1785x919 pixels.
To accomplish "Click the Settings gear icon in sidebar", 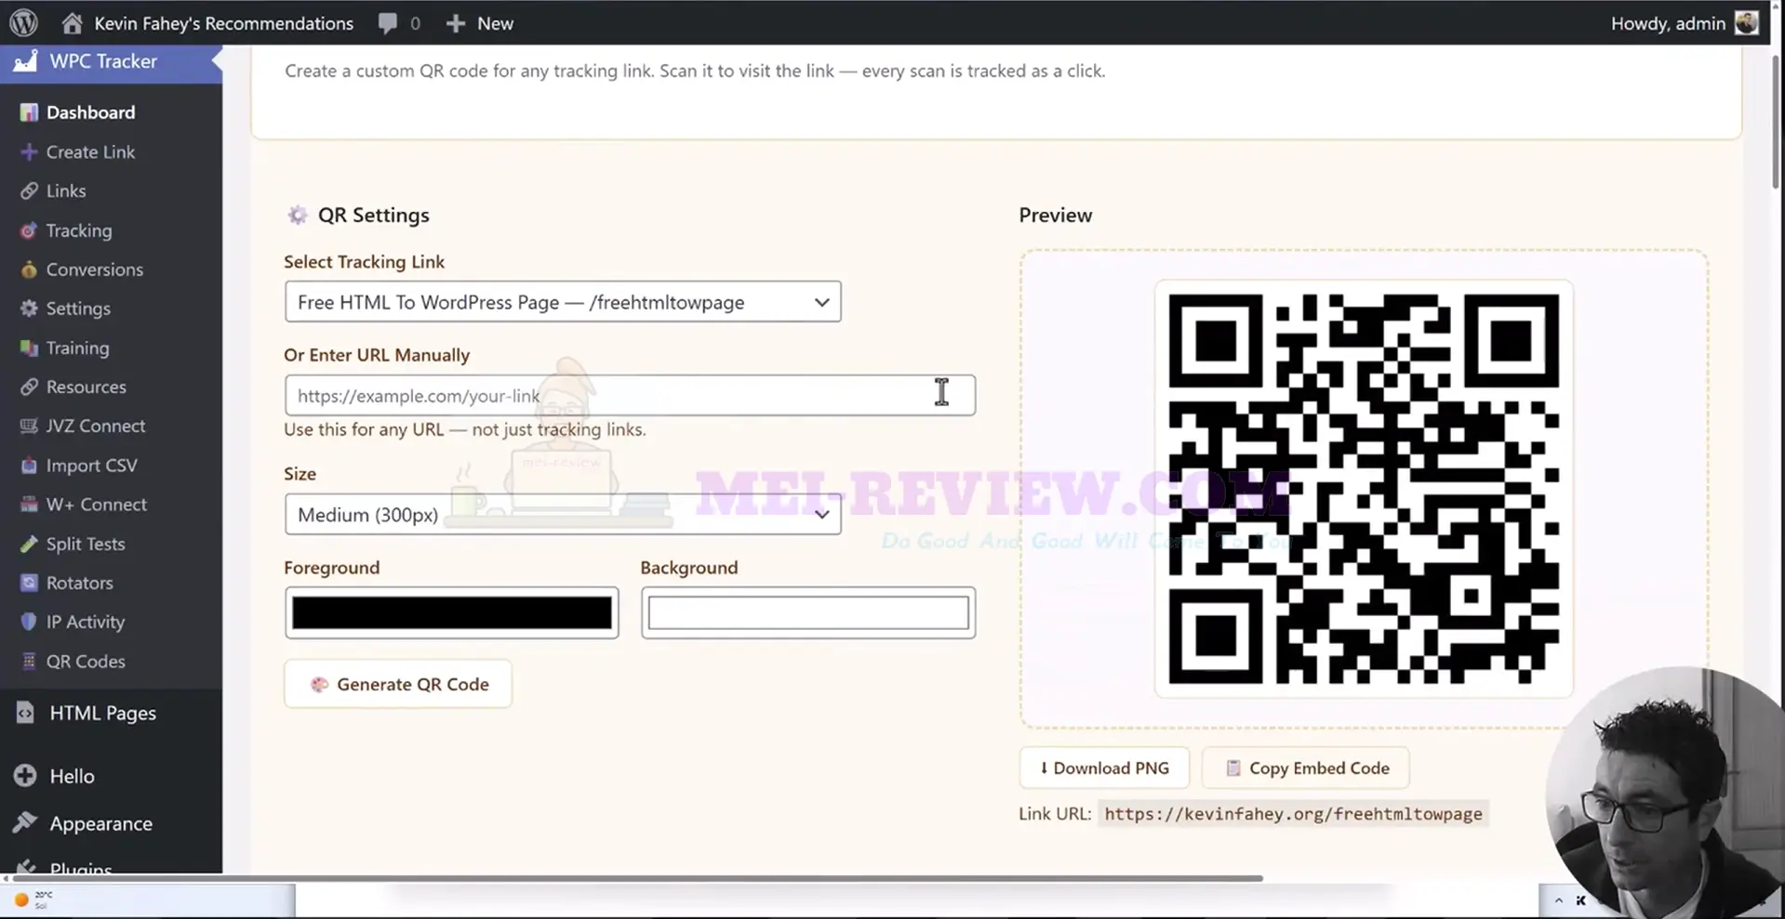I will (x=29, y=309).
